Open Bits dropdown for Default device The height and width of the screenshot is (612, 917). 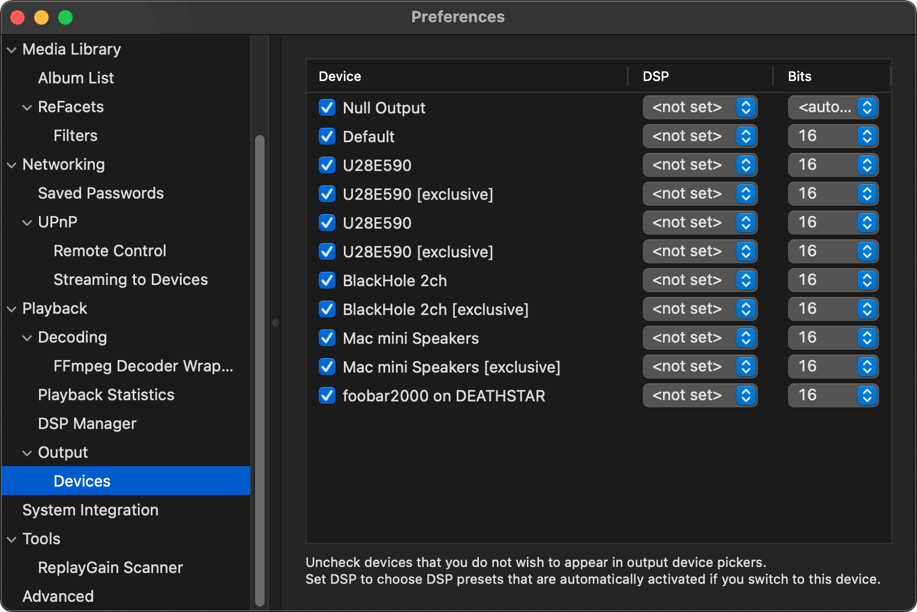pos(833,137)
